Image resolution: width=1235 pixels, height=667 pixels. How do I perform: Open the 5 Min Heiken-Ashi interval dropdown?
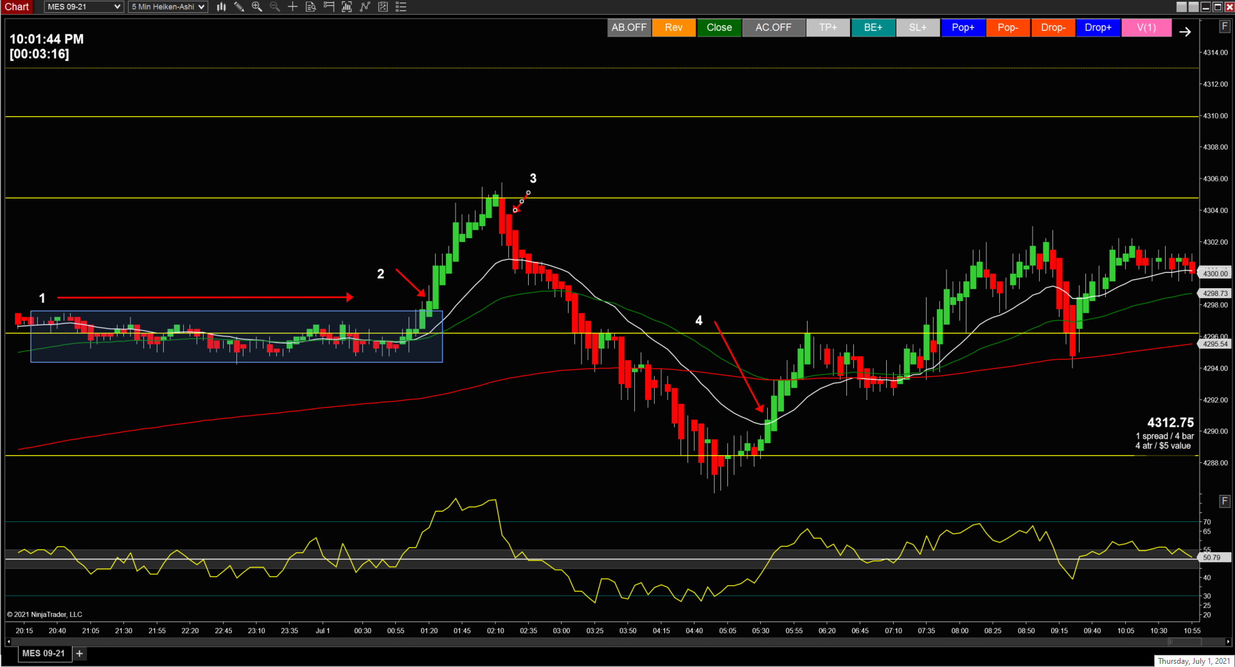pyautogui.click(x=168, y=6)
